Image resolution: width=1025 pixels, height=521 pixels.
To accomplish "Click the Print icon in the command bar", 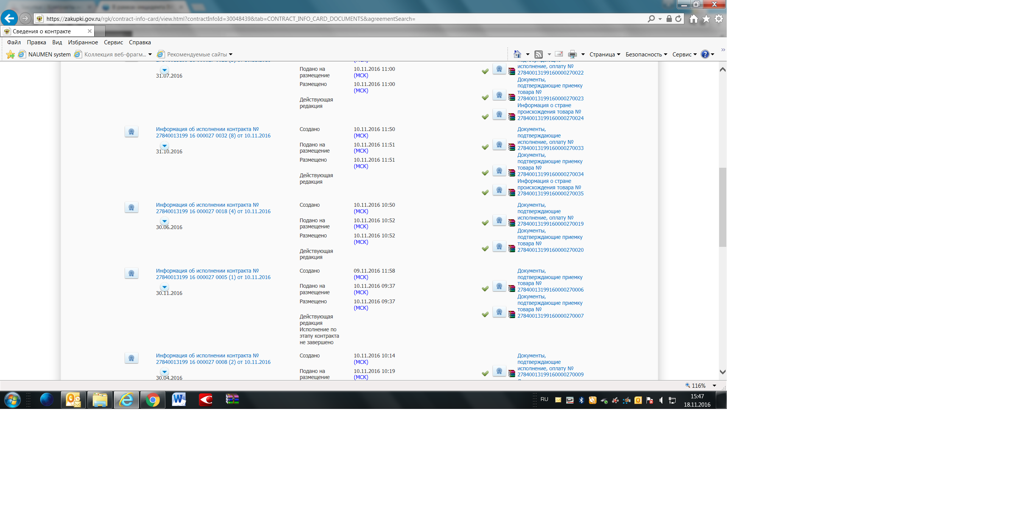I will [x=572, y=55].
